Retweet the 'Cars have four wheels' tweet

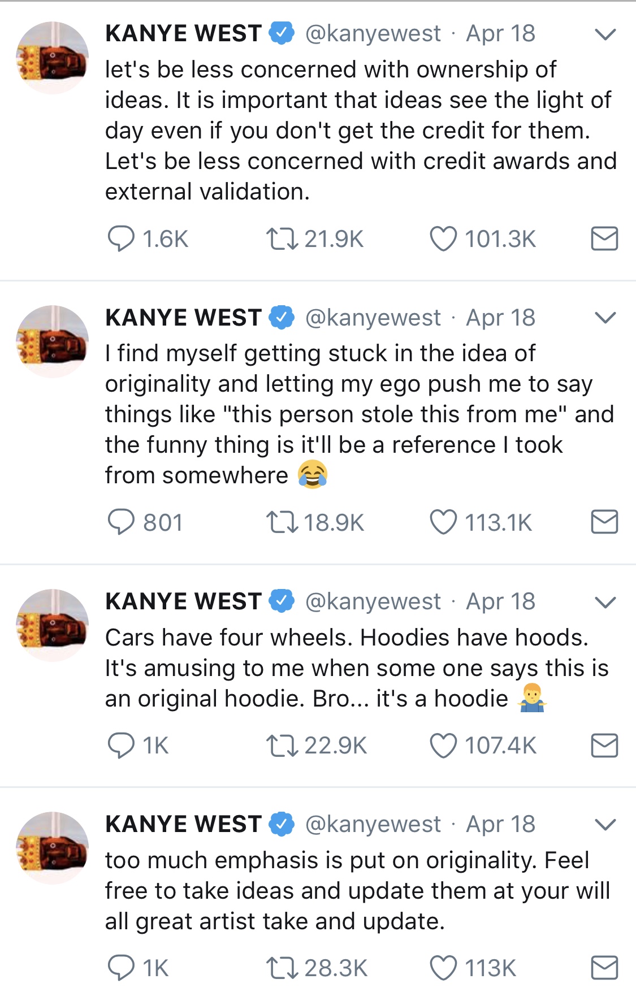[282, 746]
